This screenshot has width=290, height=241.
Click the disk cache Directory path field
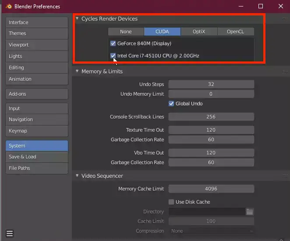click(207, 212)
